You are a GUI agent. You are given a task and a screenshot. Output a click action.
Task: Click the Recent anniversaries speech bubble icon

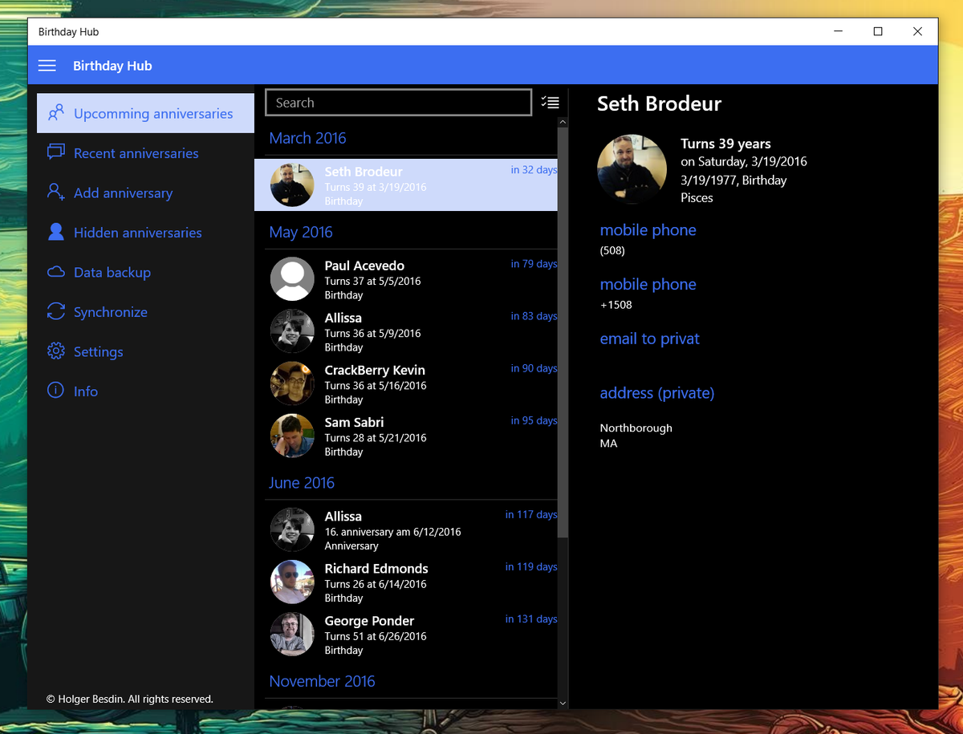click(55, 152)
